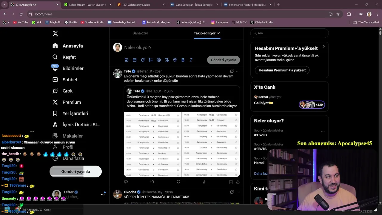
Task: Open İçerik Üreticisi Stüdyosu item
Action: (x=76, y=125)
